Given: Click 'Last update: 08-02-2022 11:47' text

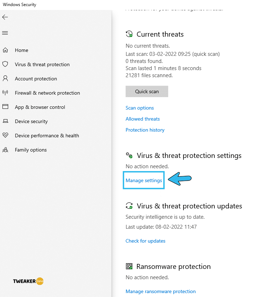Looking at the screenshot, I should click(x=161, y=227).
